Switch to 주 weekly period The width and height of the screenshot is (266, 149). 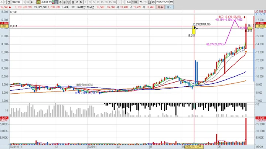60,2
